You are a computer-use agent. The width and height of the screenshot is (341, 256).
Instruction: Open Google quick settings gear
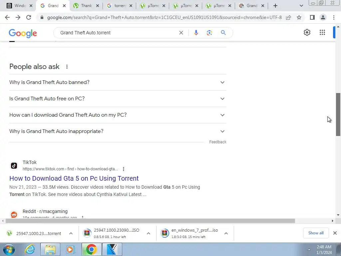[x=307, y=32]
